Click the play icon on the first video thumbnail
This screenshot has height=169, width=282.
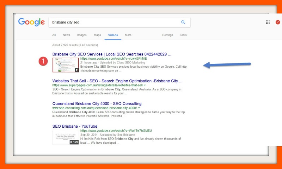coord(76,70)
